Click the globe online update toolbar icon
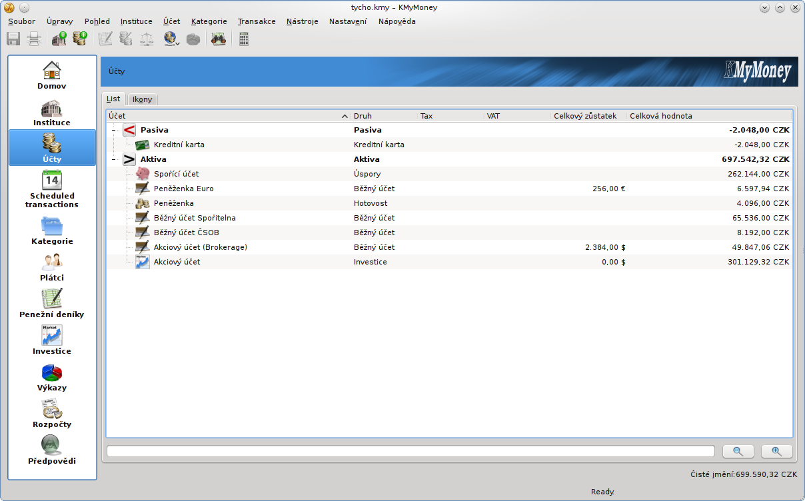This screenshot has height=501, width=805. point(171,39)
